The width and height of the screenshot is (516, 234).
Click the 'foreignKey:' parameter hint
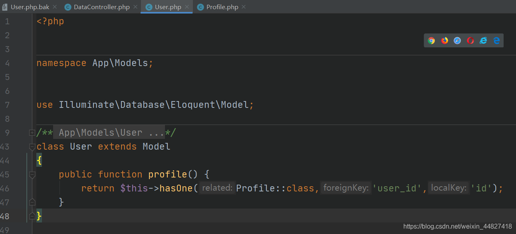click(346, 188)
